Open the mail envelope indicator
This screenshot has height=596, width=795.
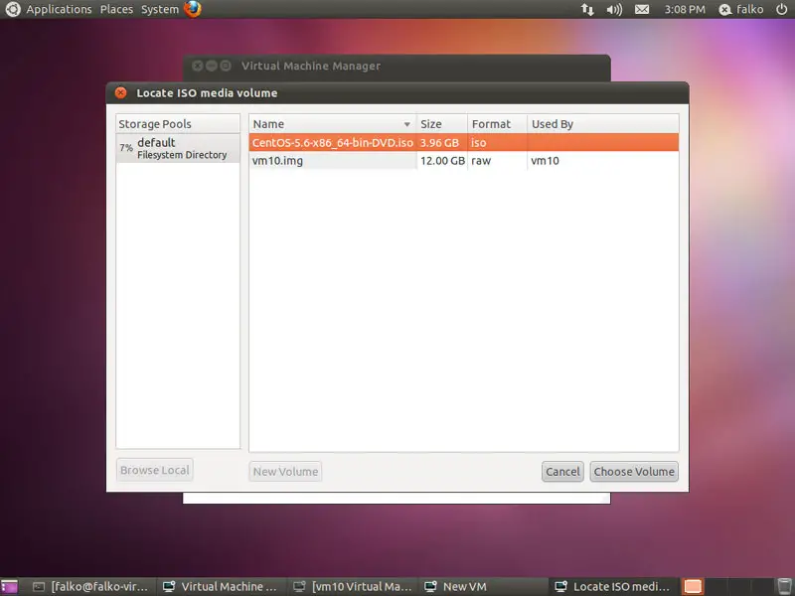(x=642, y=9)
